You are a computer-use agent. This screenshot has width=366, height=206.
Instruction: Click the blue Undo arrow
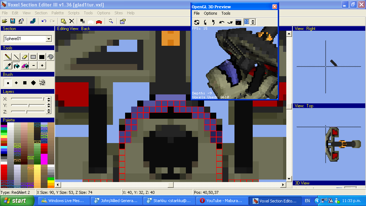[x=44, y=21]
